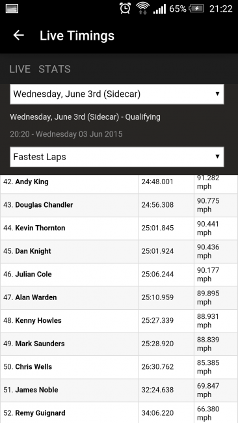Tap the signal strength bars icon
Screen dimensions: 238x423
coord(159,9)
